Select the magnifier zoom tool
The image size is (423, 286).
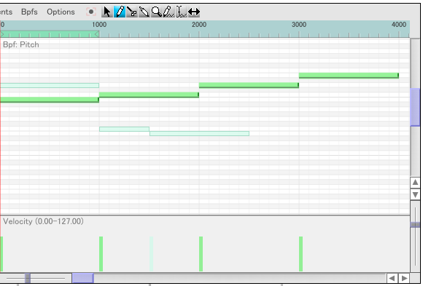157,12
